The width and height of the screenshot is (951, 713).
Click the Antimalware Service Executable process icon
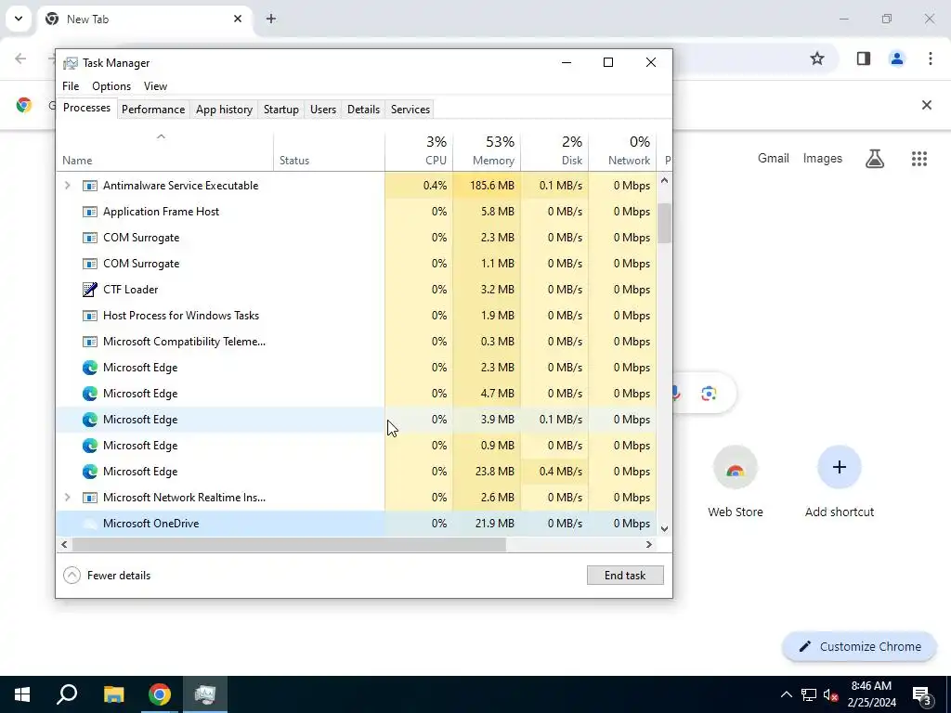(x=90, y=186)
